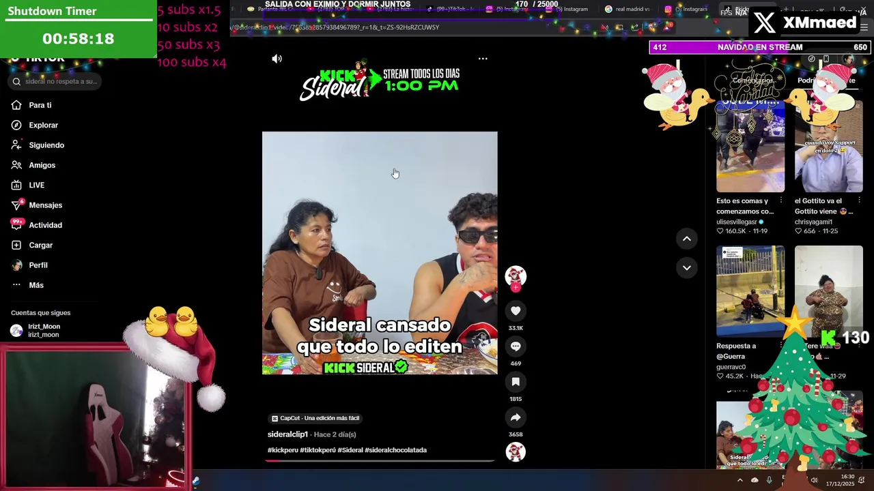This screenshot has height=491, width=874.
Task: Open the spinning sound disc avatar
Action: [x=516, y=451]
